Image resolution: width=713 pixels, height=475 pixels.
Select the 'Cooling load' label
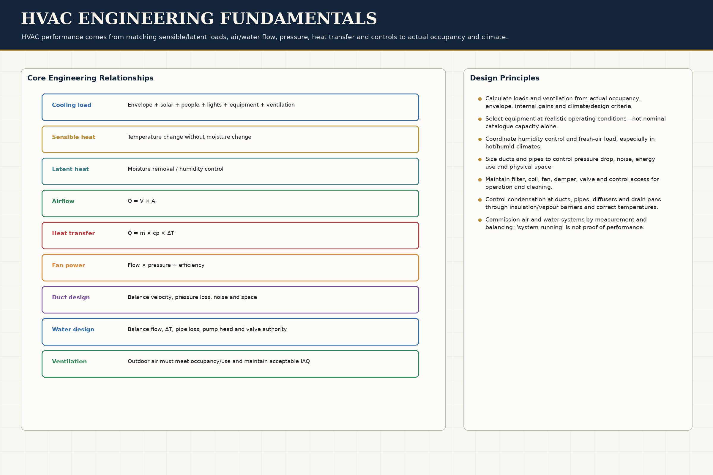[x=72, y=105]
